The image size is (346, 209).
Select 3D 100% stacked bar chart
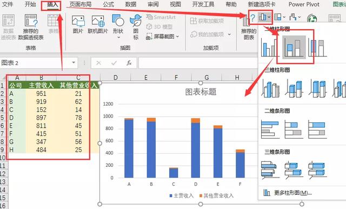[317, 170]
